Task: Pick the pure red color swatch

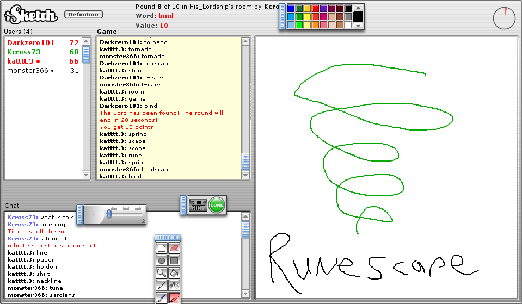Action: click(315, 8)
